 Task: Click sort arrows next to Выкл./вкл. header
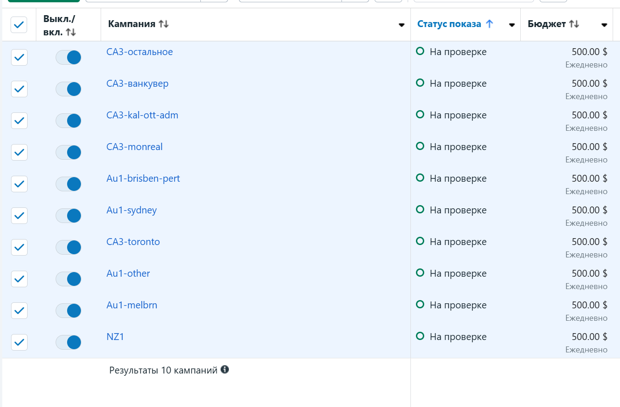coord(71,32)
